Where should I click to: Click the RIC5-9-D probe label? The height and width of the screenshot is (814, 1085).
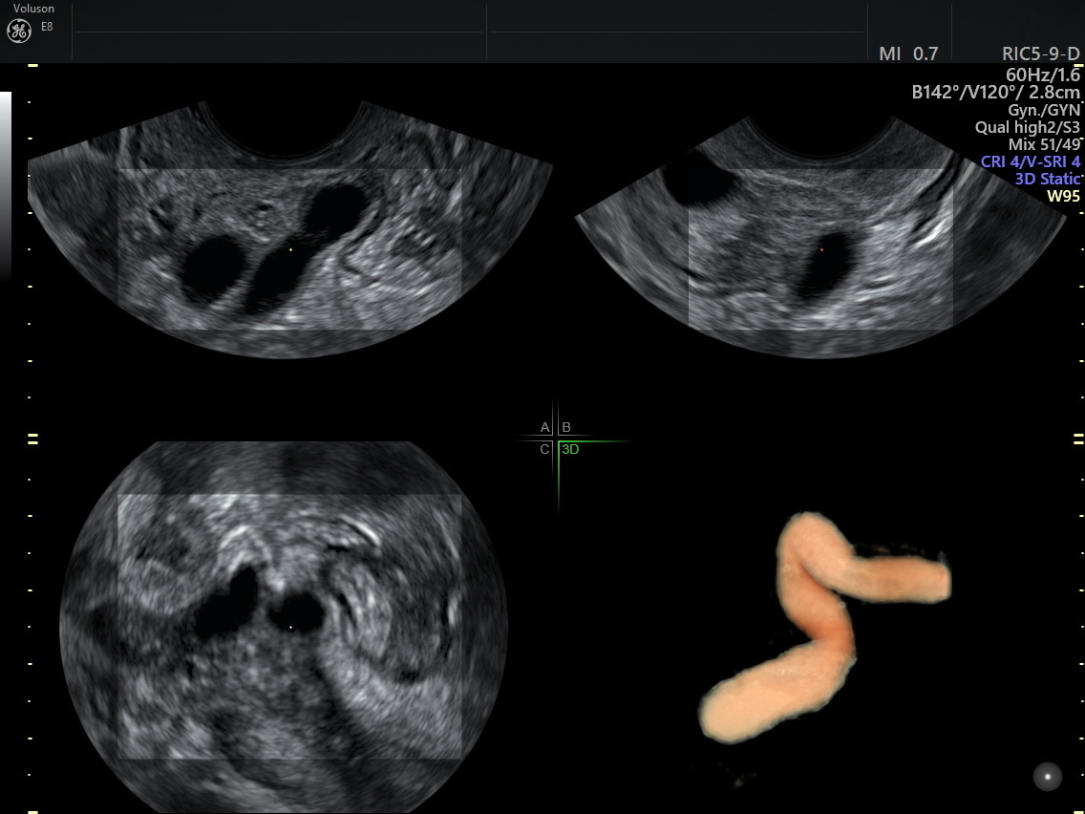point(1041,54)
